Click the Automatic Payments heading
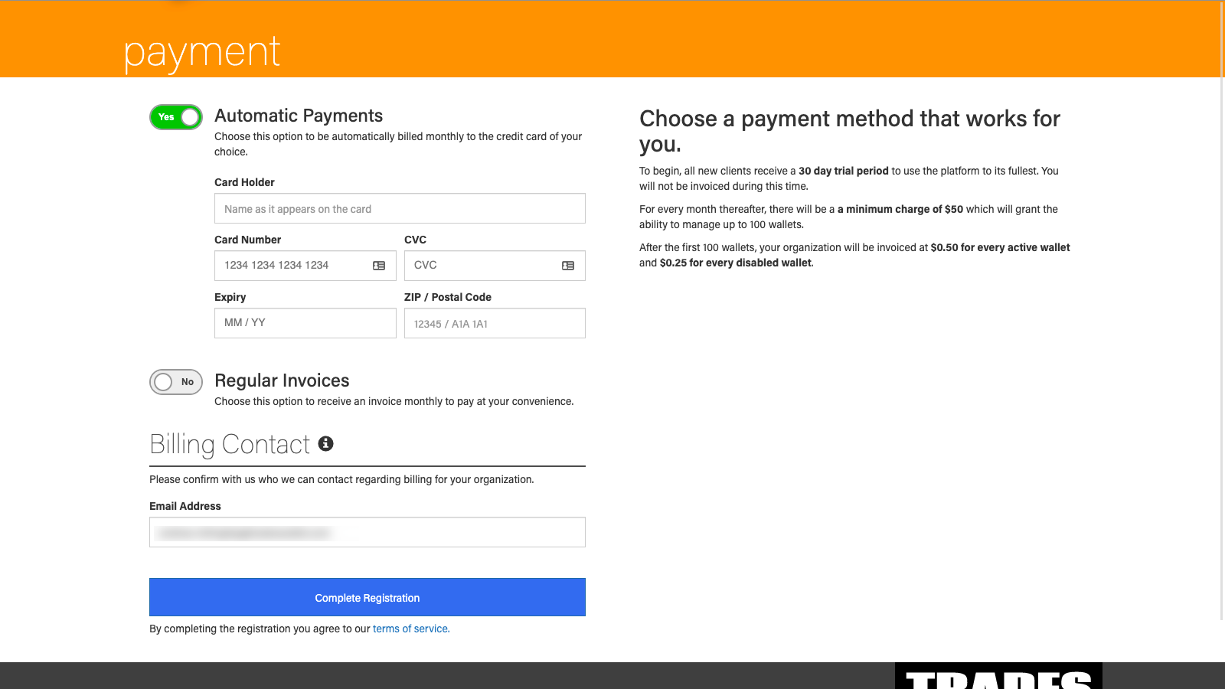The image size is (1225, 689). pyautogui.click(x=299, y=116)
